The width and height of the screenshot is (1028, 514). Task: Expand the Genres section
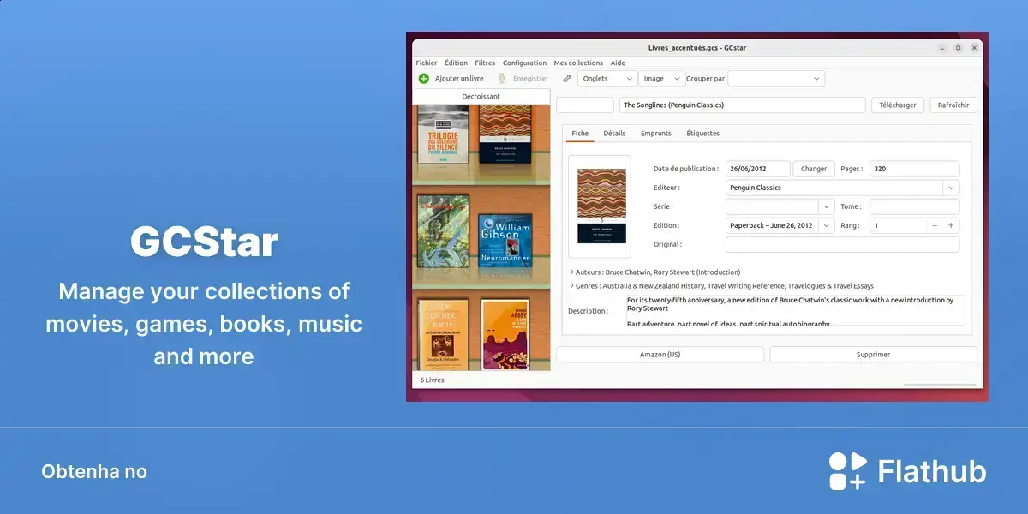[x=571, y=286]
